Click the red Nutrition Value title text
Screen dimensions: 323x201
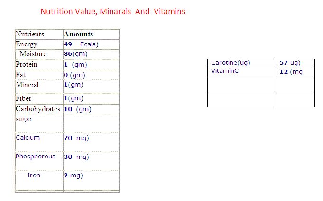tap(113, 11)
